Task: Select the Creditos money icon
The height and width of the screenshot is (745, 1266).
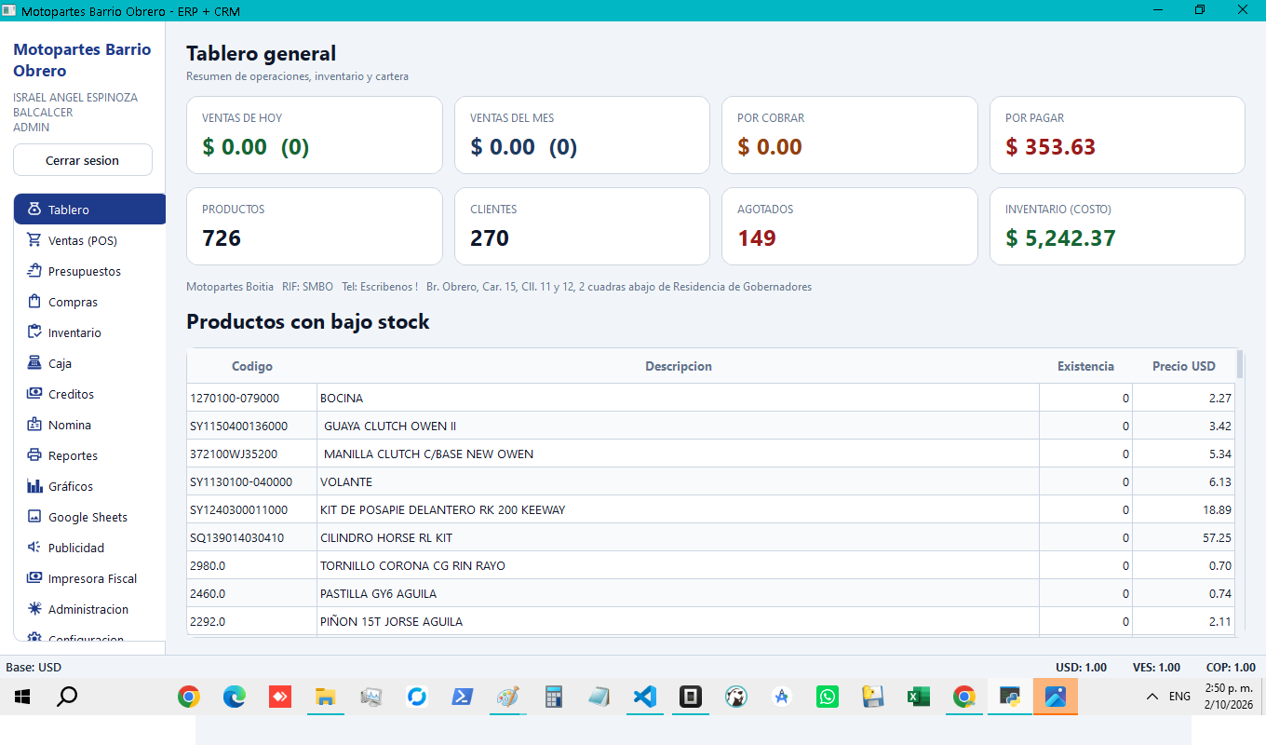Action: [x=34, y=394]
